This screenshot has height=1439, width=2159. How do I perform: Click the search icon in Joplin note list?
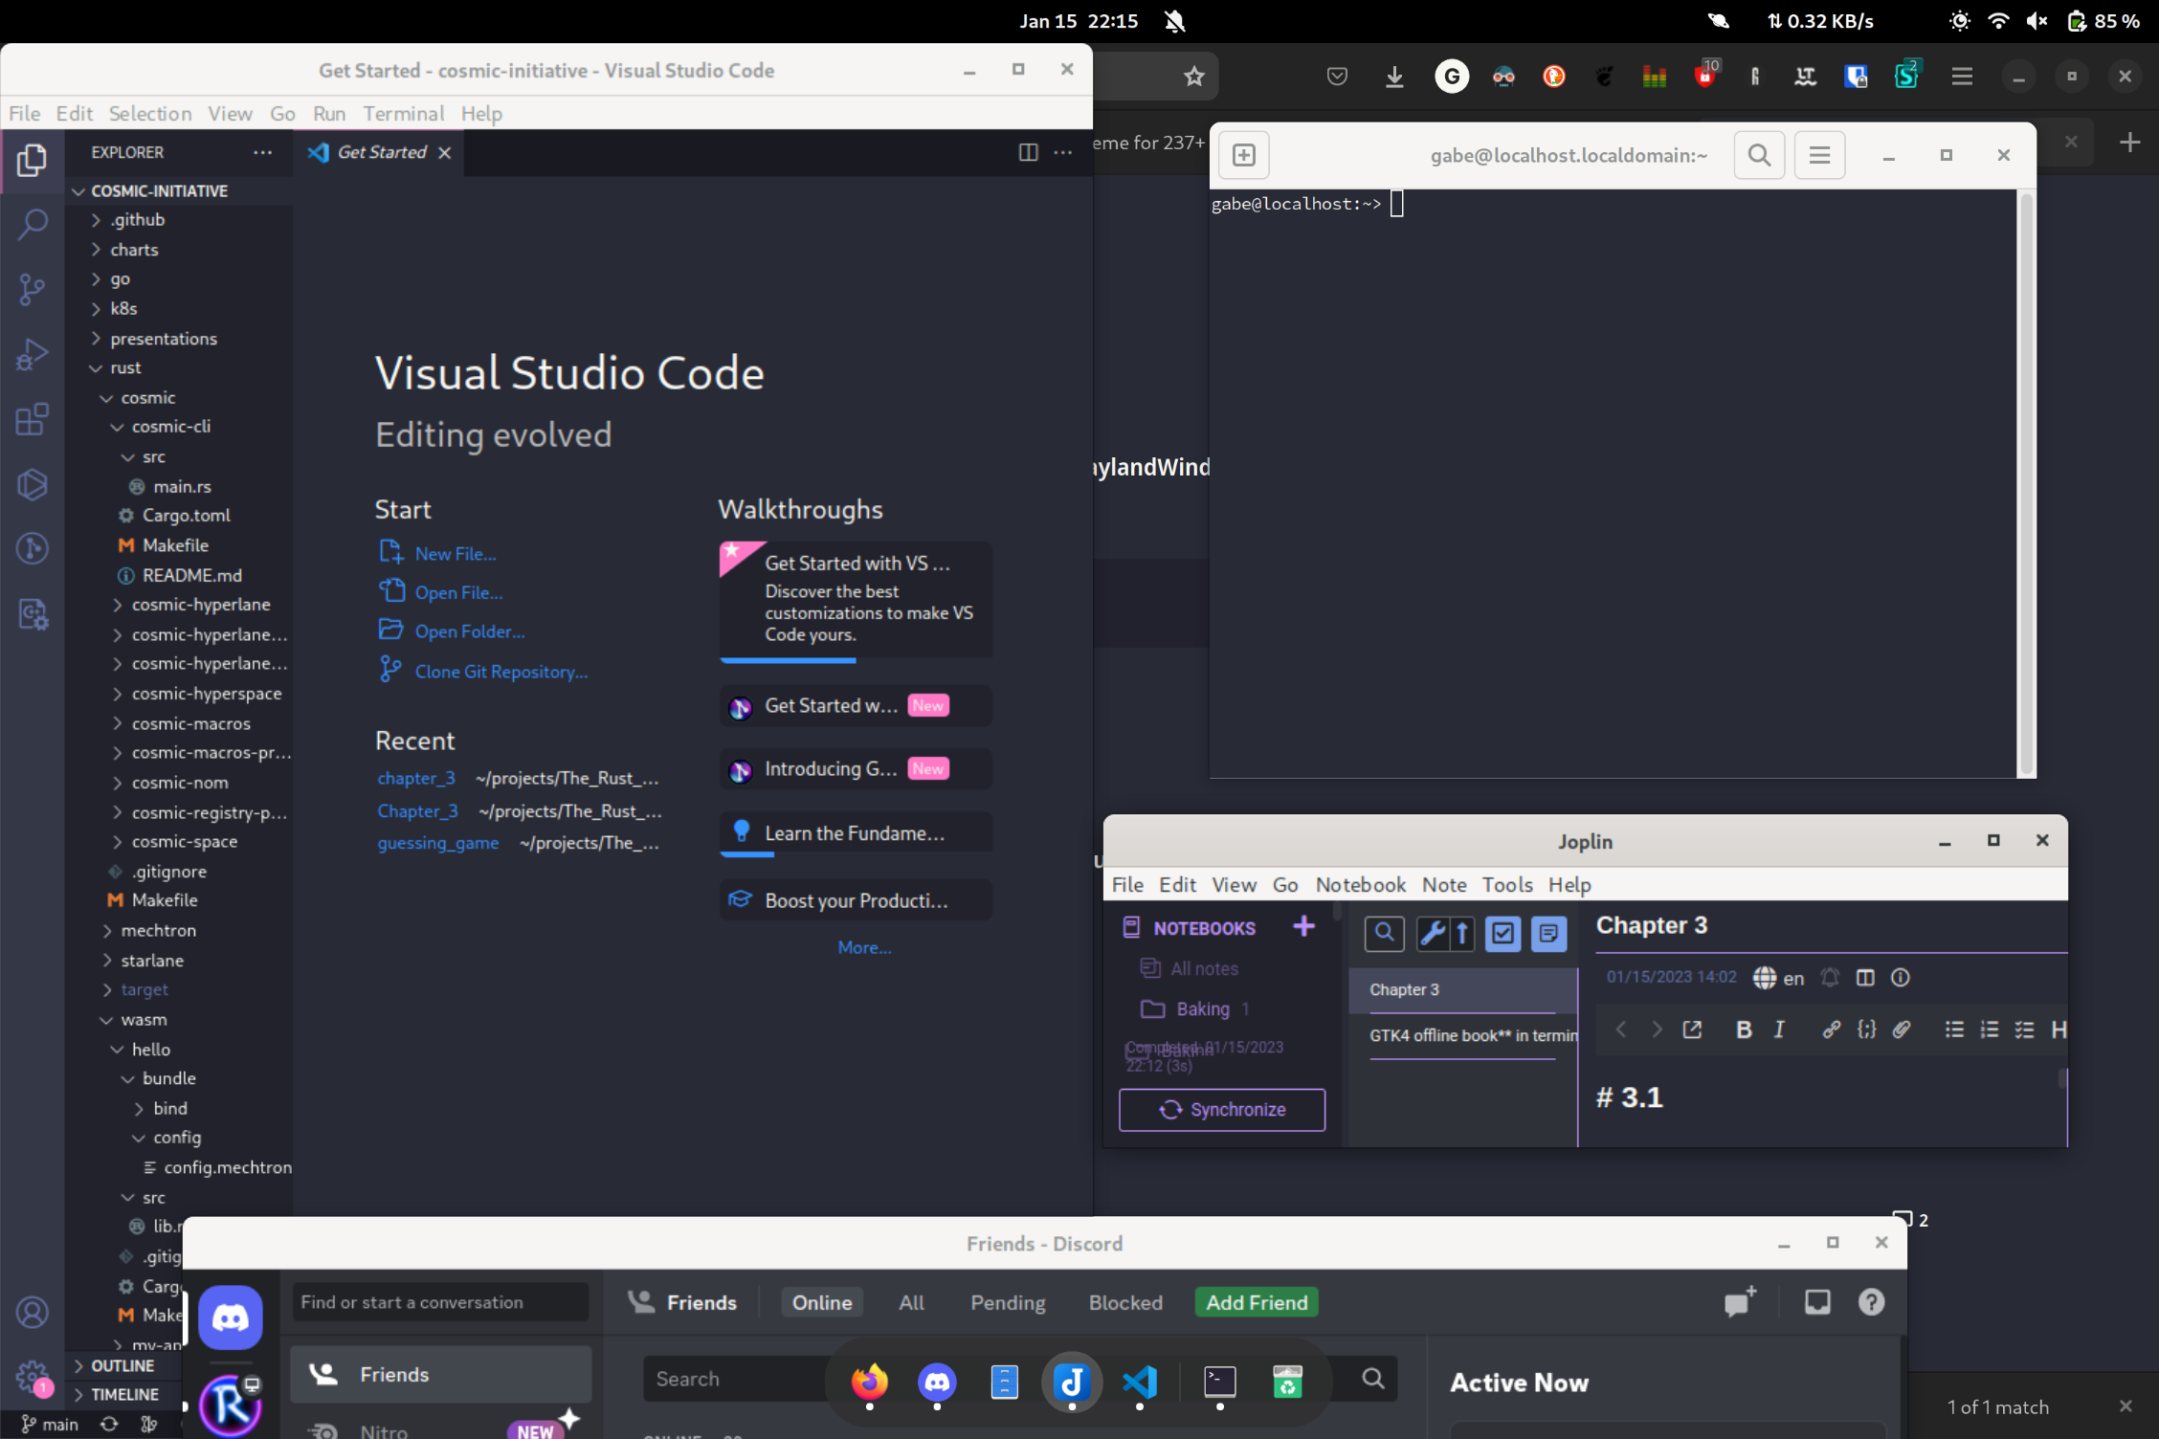[x=1384, y=934]
